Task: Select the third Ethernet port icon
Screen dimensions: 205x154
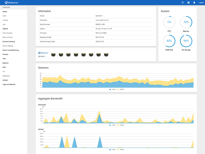Action: click(x=68, y=55)
